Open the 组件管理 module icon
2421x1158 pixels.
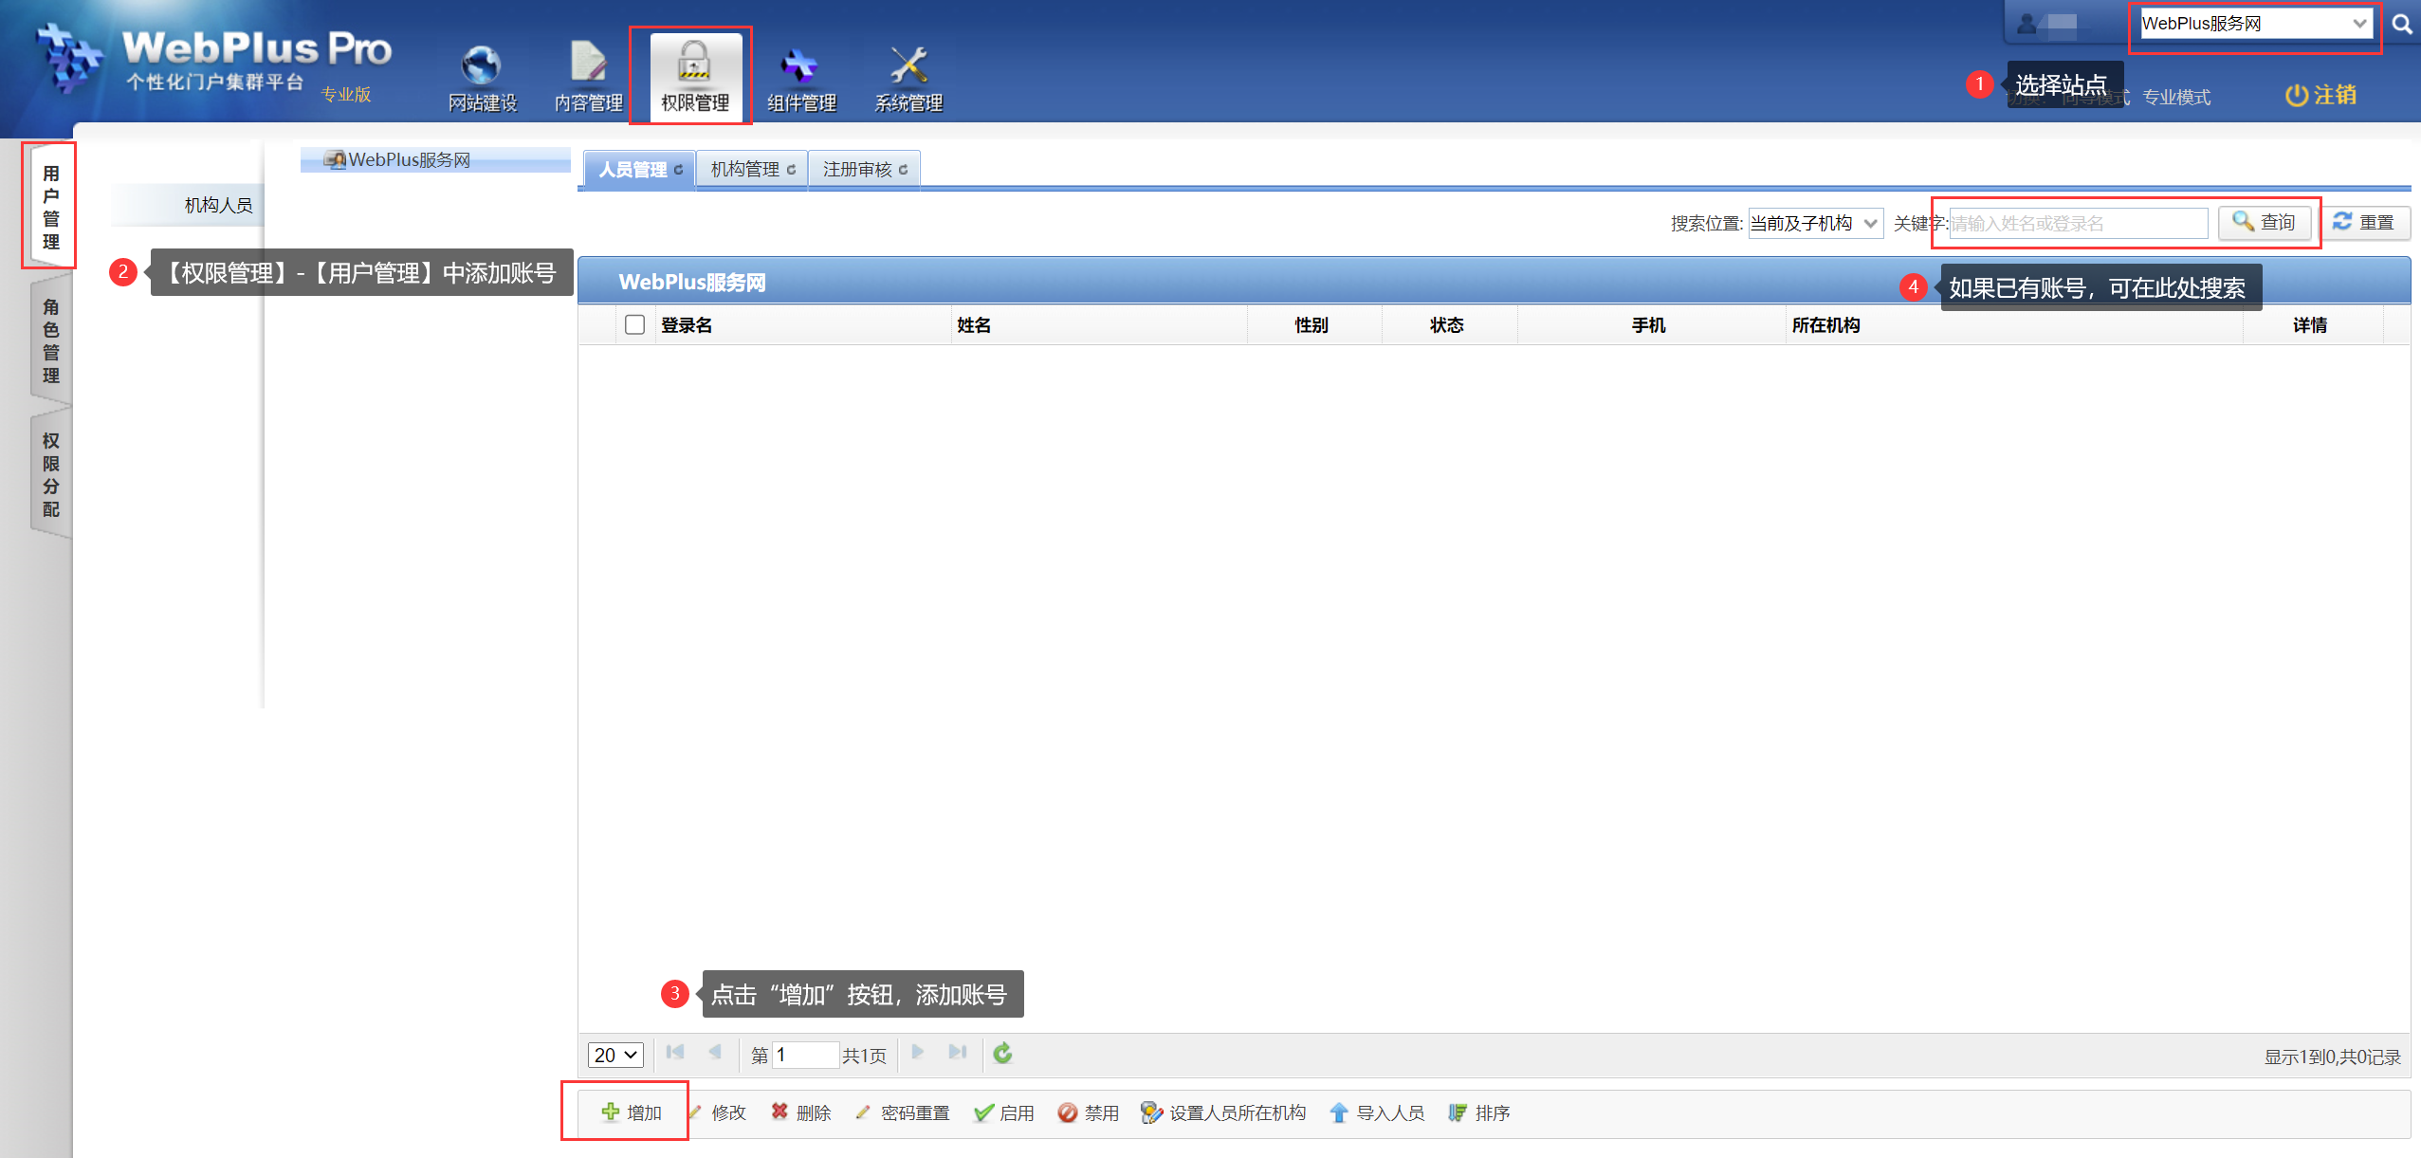coord(799,65)
